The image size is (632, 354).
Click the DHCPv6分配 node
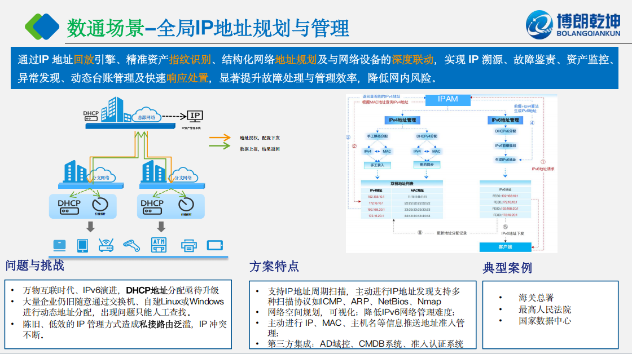(x=505, y=131)
